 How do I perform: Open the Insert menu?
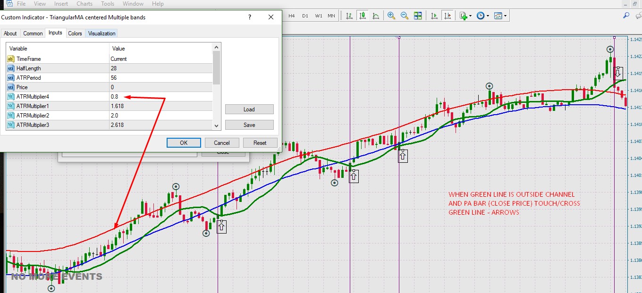coord(61,4)
